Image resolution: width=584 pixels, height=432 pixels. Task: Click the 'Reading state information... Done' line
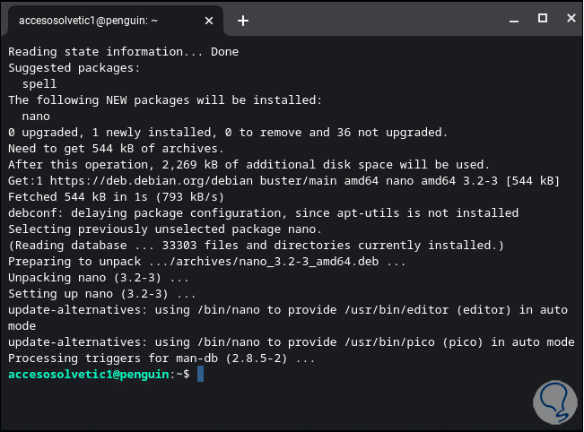pos(124,51)
